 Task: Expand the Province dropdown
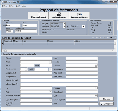(x=96, y=88)
